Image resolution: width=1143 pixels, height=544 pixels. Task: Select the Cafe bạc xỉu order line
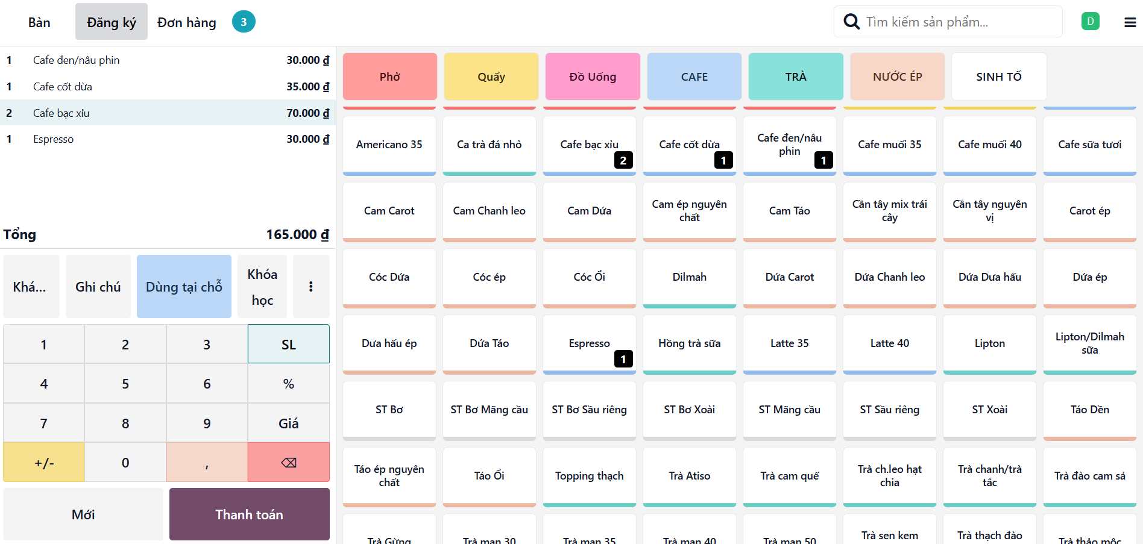coord(168,113)
